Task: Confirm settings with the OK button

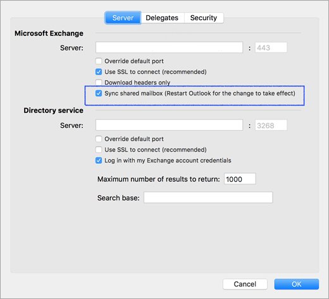Action: click(x=297, y=284)
